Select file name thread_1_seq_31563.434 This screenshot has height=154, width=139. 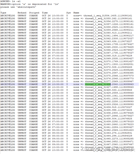tap(108, 41)
